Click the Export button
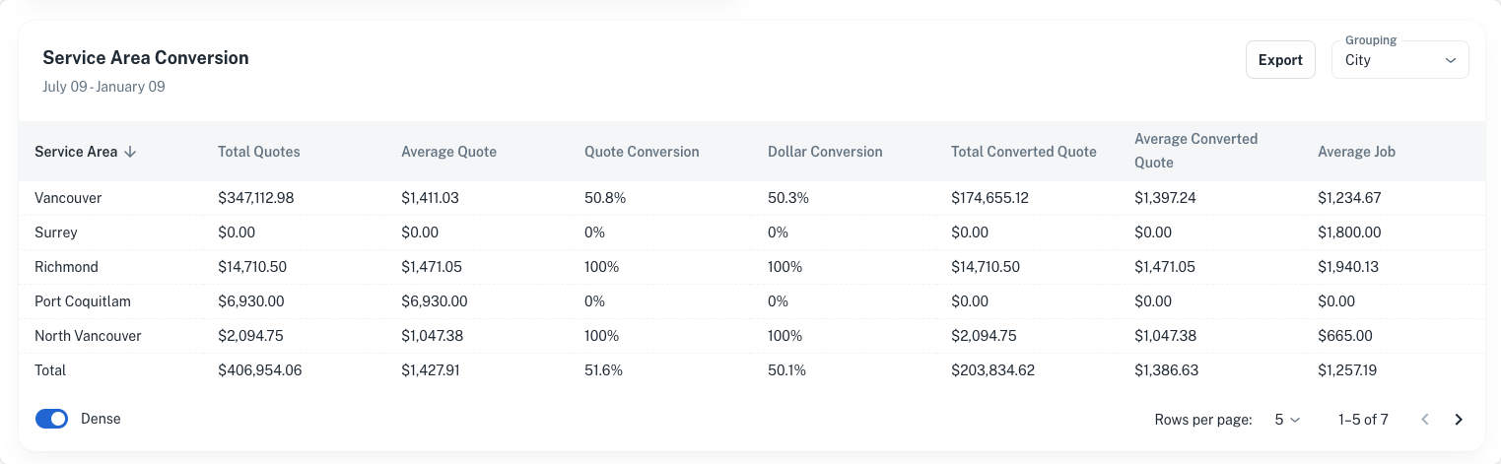The width and height of the screenshot is (1501, 464). tap(1280, 60)
